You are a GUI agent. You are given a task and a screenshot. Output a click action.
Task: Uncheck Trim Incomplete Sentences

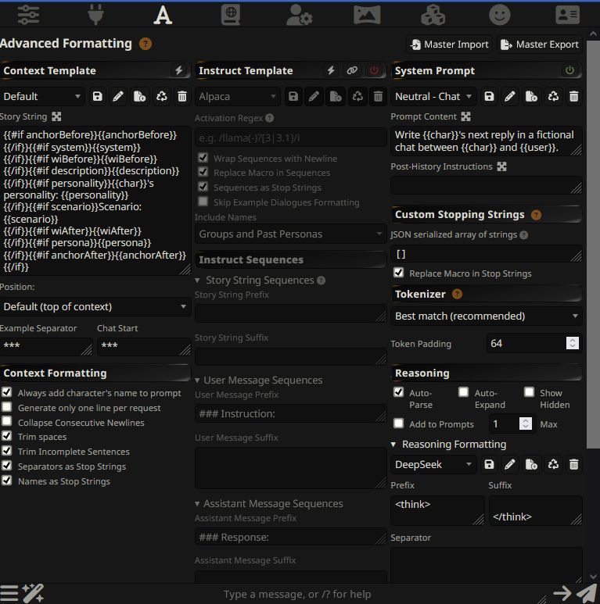[7, 452]
